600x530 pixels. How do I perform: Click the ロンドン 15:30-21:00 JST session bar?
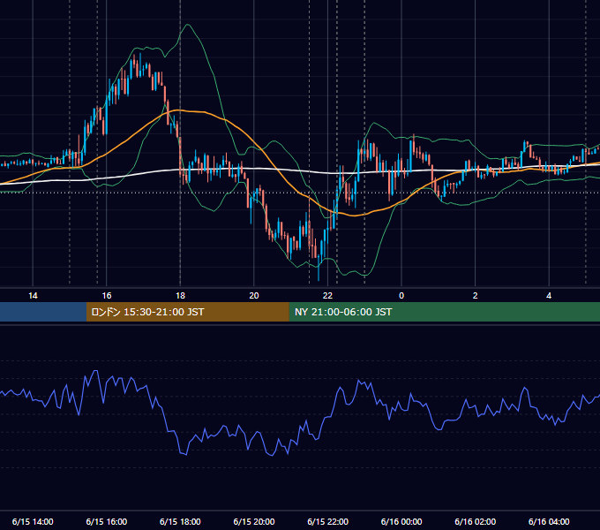pos(187,312)
